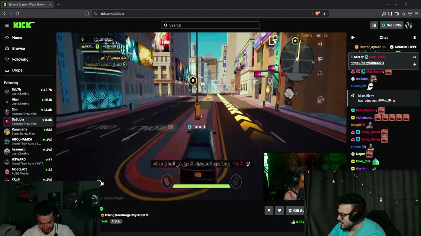The image size is (421, 236).
Task: Show the chat viewers list
Action: [414, 38]
